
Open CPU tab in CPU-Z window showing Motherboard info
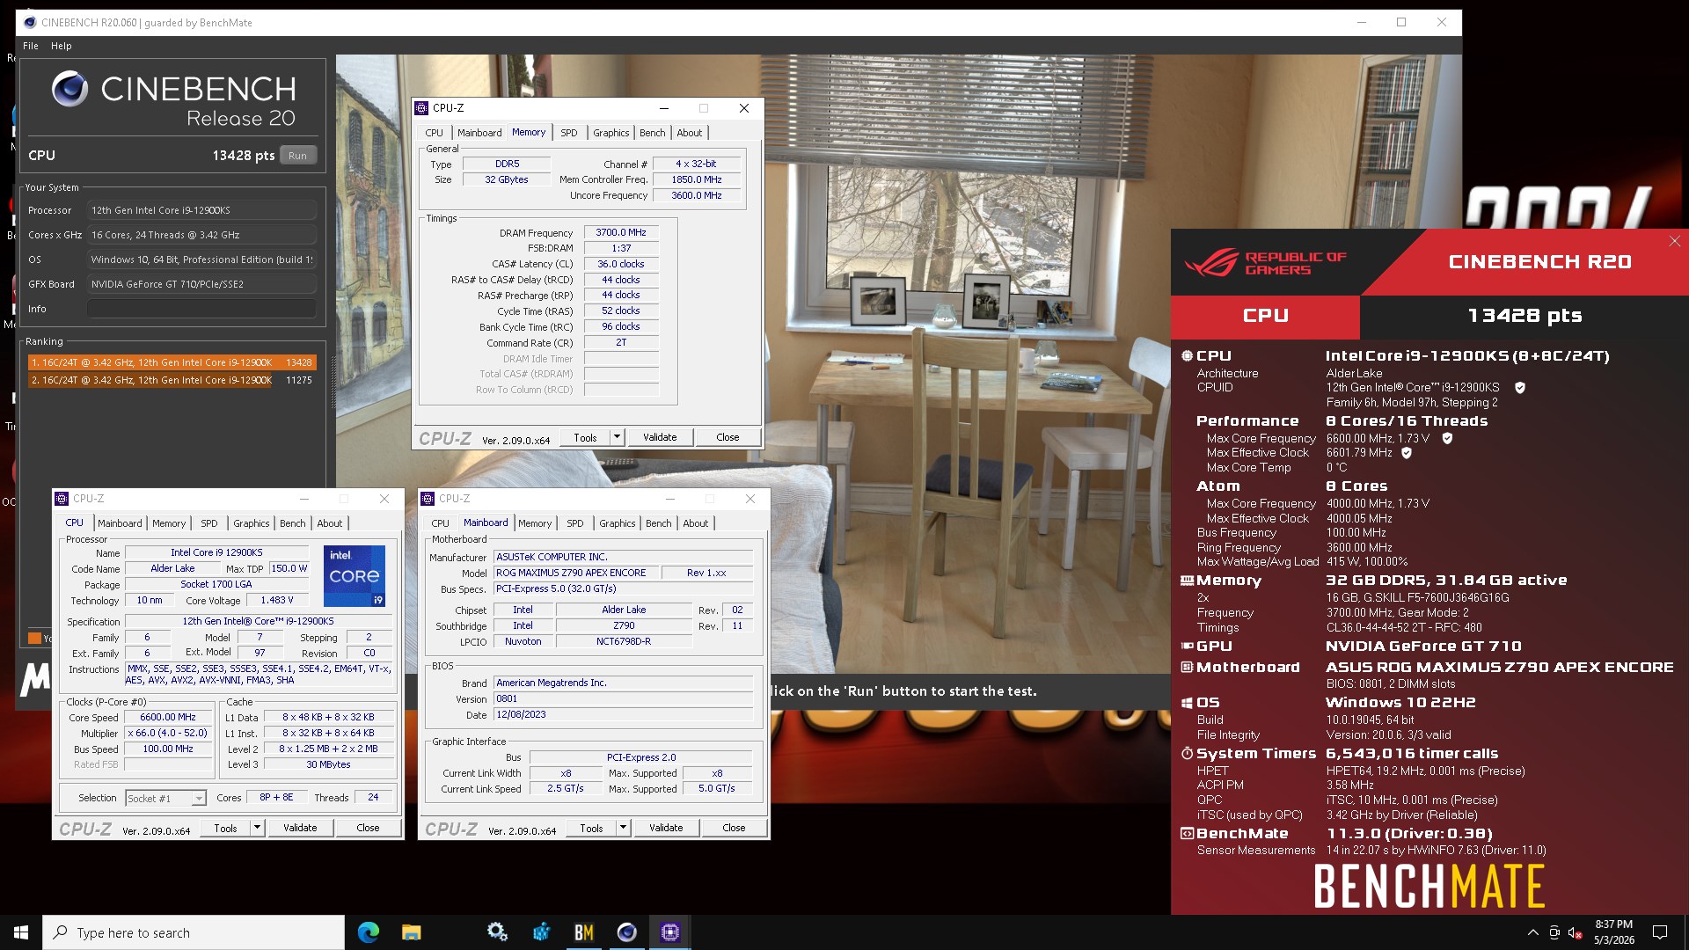pos(440,523)
